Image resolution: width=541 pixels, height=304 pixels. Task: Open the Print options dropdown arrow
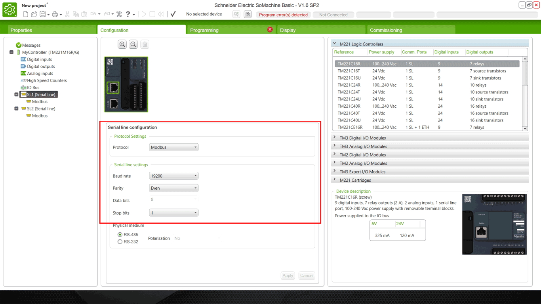[61, 15]
